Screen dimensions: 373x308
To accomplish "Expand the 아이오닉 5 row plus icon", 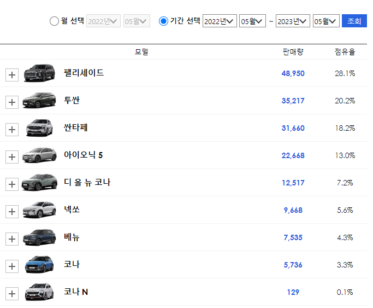I will (12, 157).
